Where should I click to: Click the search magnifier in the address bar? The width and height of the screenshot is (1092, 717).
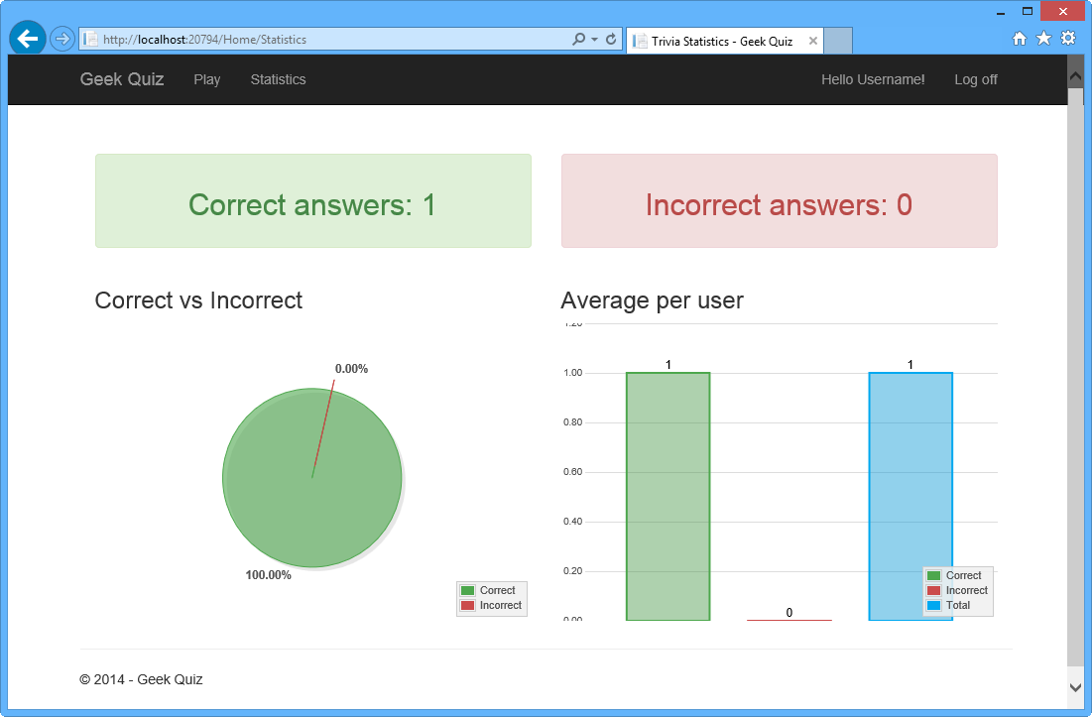pyautogui.click(x=577, y=39)
